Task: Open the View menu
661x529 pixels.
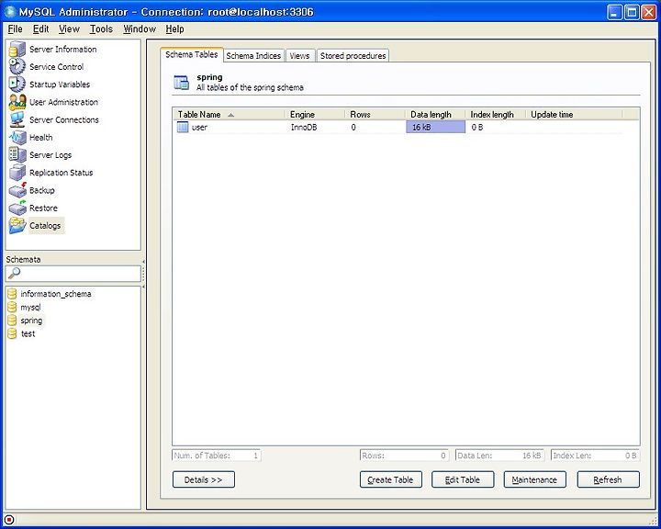Action: tap(69, 28)
